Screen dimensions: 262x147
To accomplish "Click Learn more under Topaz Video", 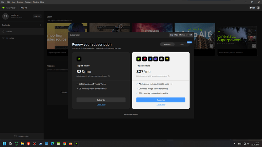I will (x=101, y=105).
